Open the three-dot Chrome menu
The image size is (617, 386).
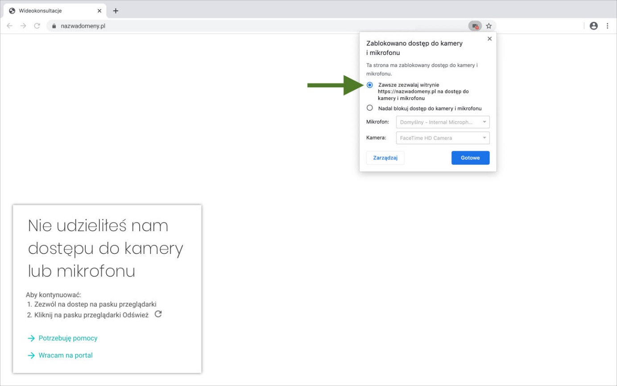point(608,26)
